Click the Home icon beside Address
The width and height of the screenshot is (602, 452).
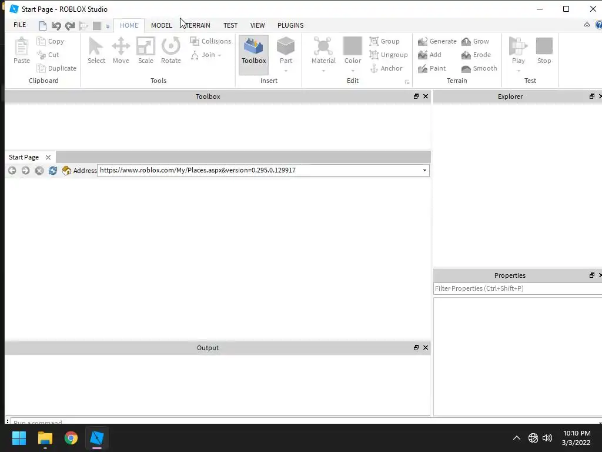coord(66,170)
